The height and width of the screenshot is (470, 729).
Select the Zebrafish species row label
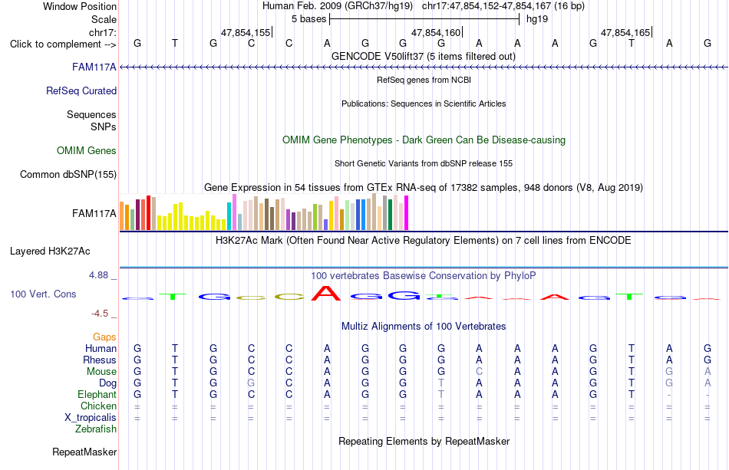pyautogui.click(x=96, y=429)
